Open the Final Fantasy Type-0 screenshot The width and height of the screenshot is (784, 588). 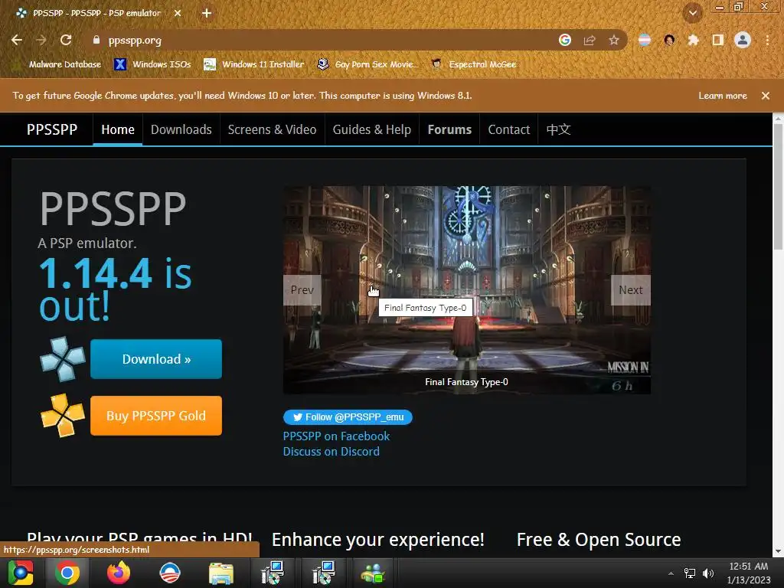[x=467, y=290]
